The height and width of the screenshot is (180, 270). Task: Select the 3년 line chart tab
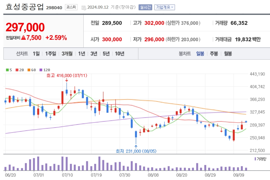[94, 54]
